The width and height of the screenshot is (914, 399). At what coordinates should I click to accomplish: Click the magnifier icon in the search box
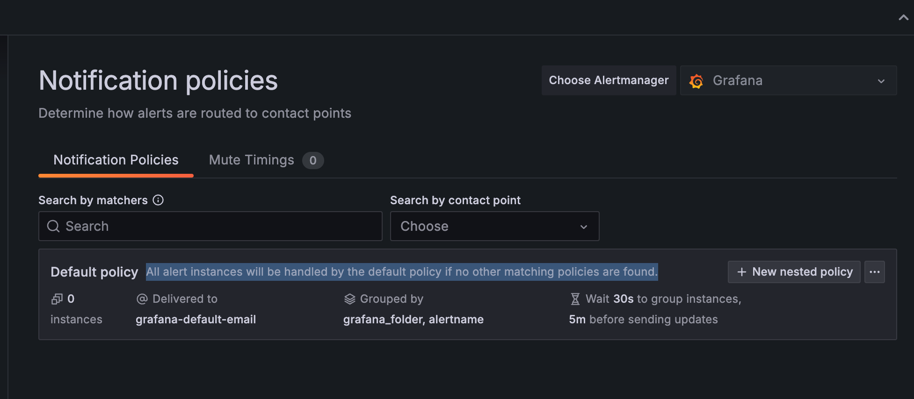click(x=53, y=226)
